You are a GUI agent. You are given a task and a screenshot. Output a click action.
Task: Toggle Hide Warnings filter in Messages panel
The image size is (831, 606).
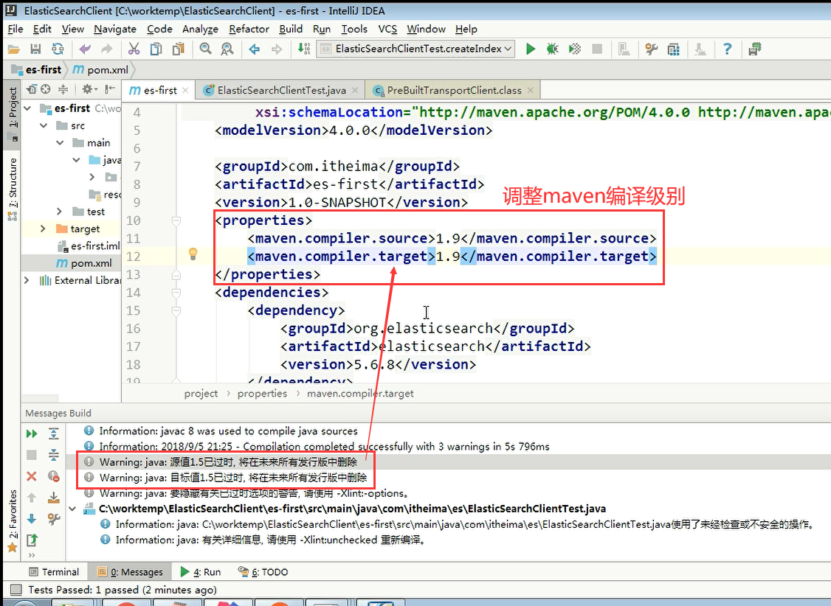tap(53, 476)
